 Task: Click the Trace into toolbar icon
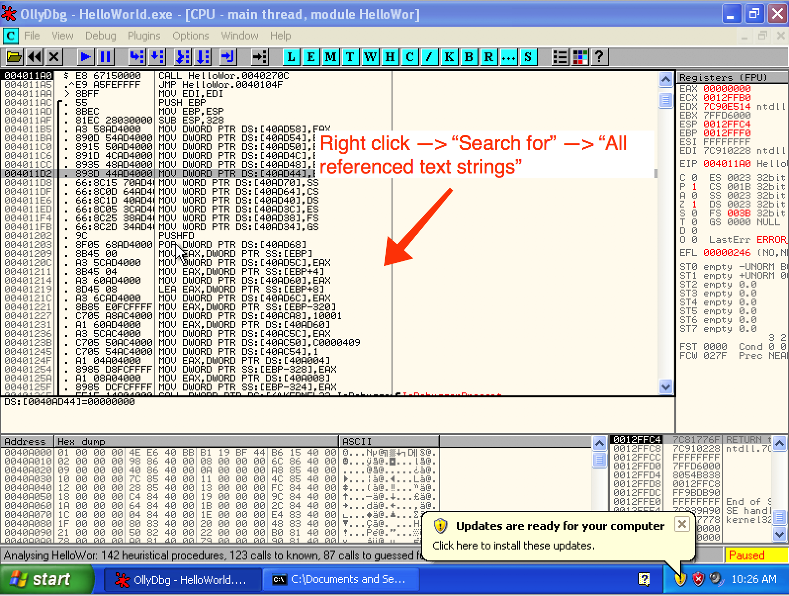[183, 57]
